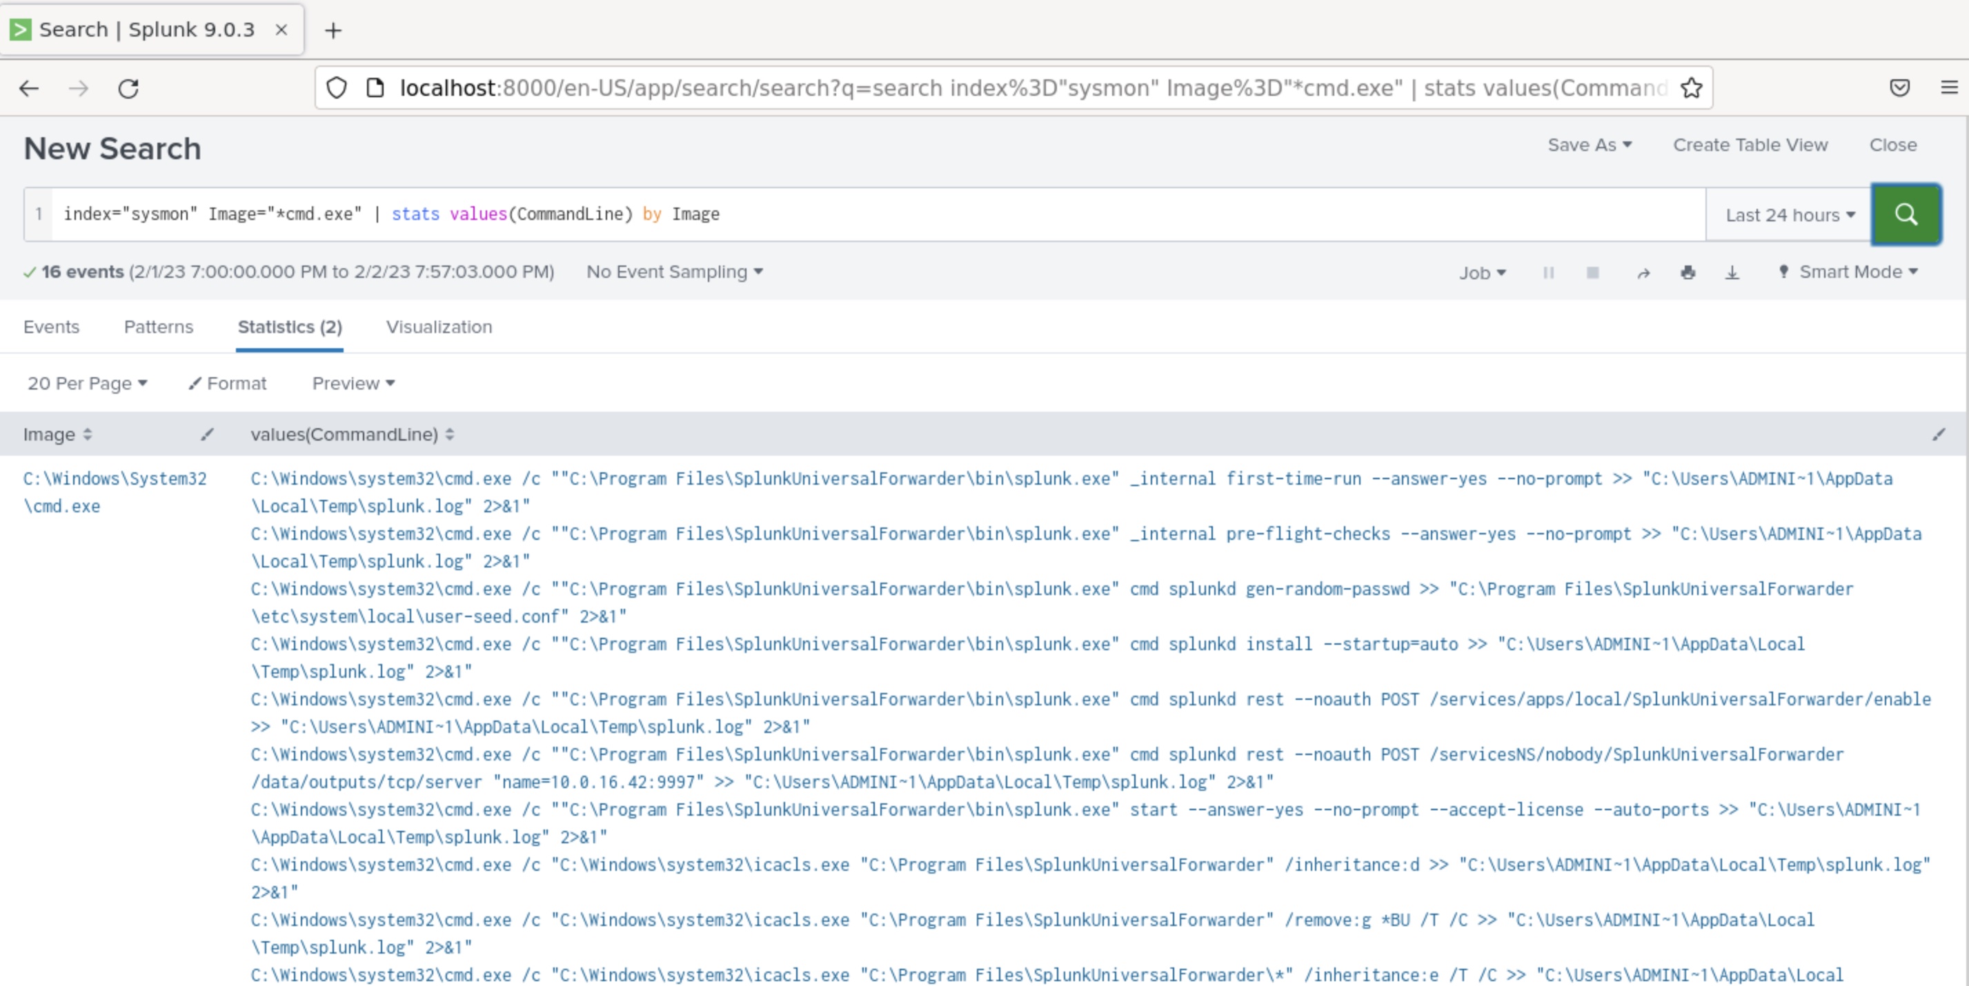This screenshot has width=1969, height=986.
Task: Click the C:\Windows\System32\cmd.exe Image value
Action: pyautogui.click(x=115, y=492)
